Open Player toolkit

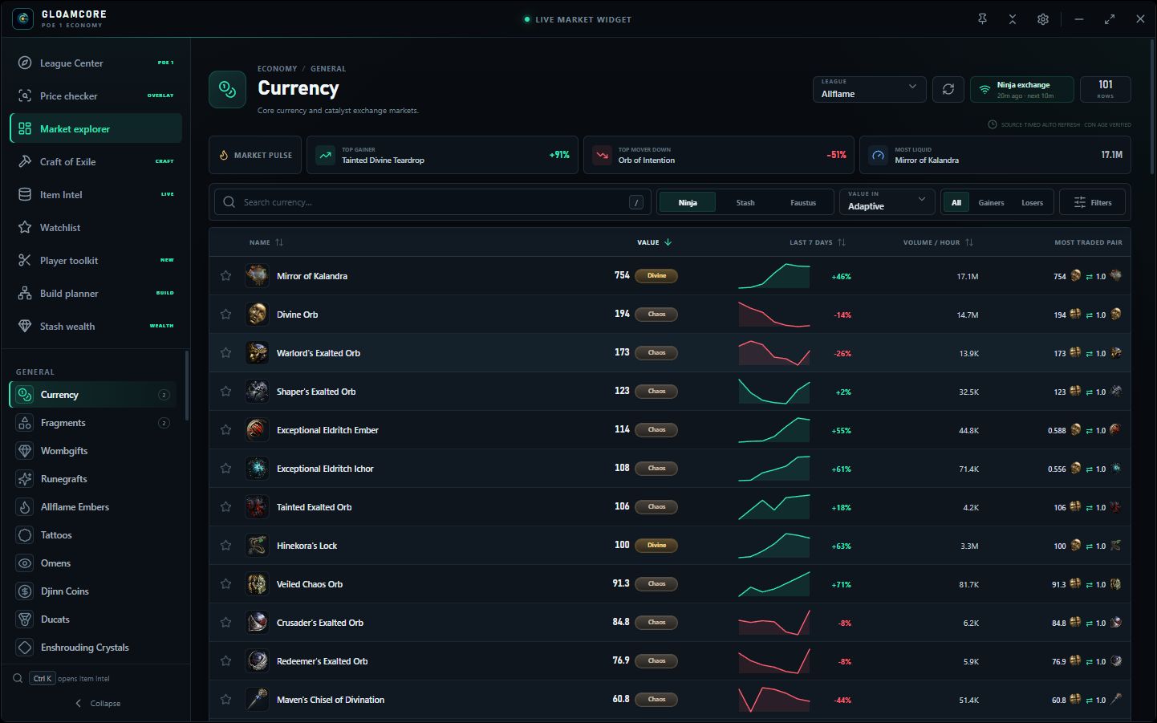[96, 260]
